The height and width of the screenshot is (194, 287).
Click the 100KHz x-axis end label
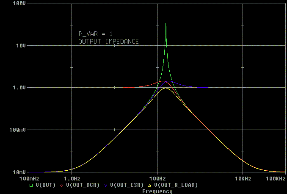coord(276,179)
